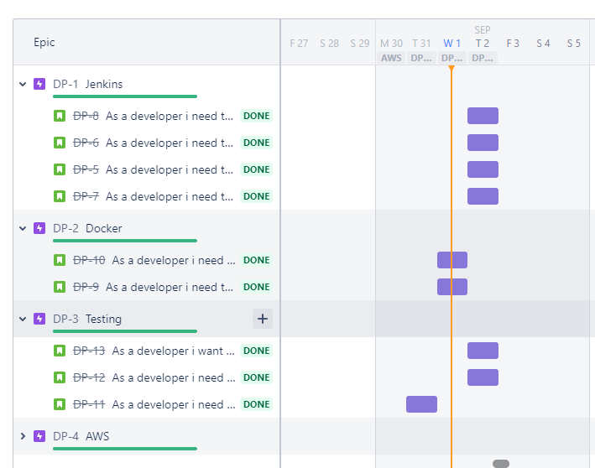595x468 pixels.
Task: Select the DP-6 roadmap bar
Action: (x=483, y=143)
